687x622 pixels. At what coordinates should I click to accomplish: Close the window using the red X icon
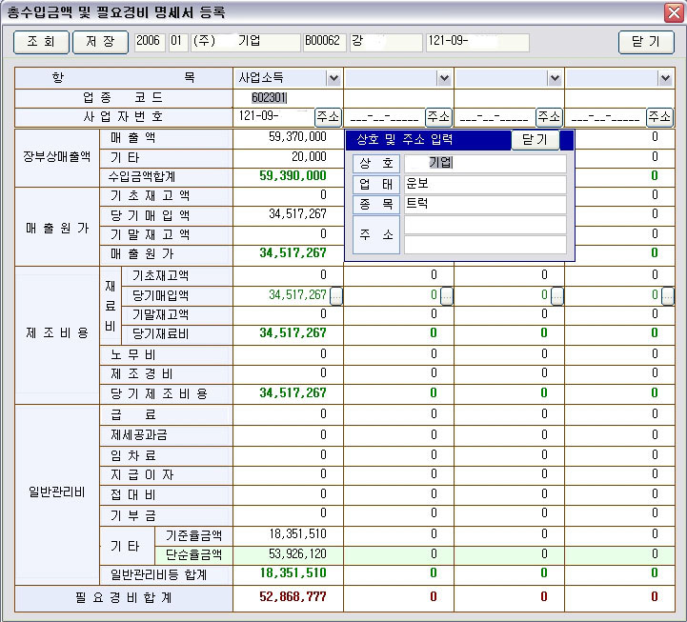point(673,12)
